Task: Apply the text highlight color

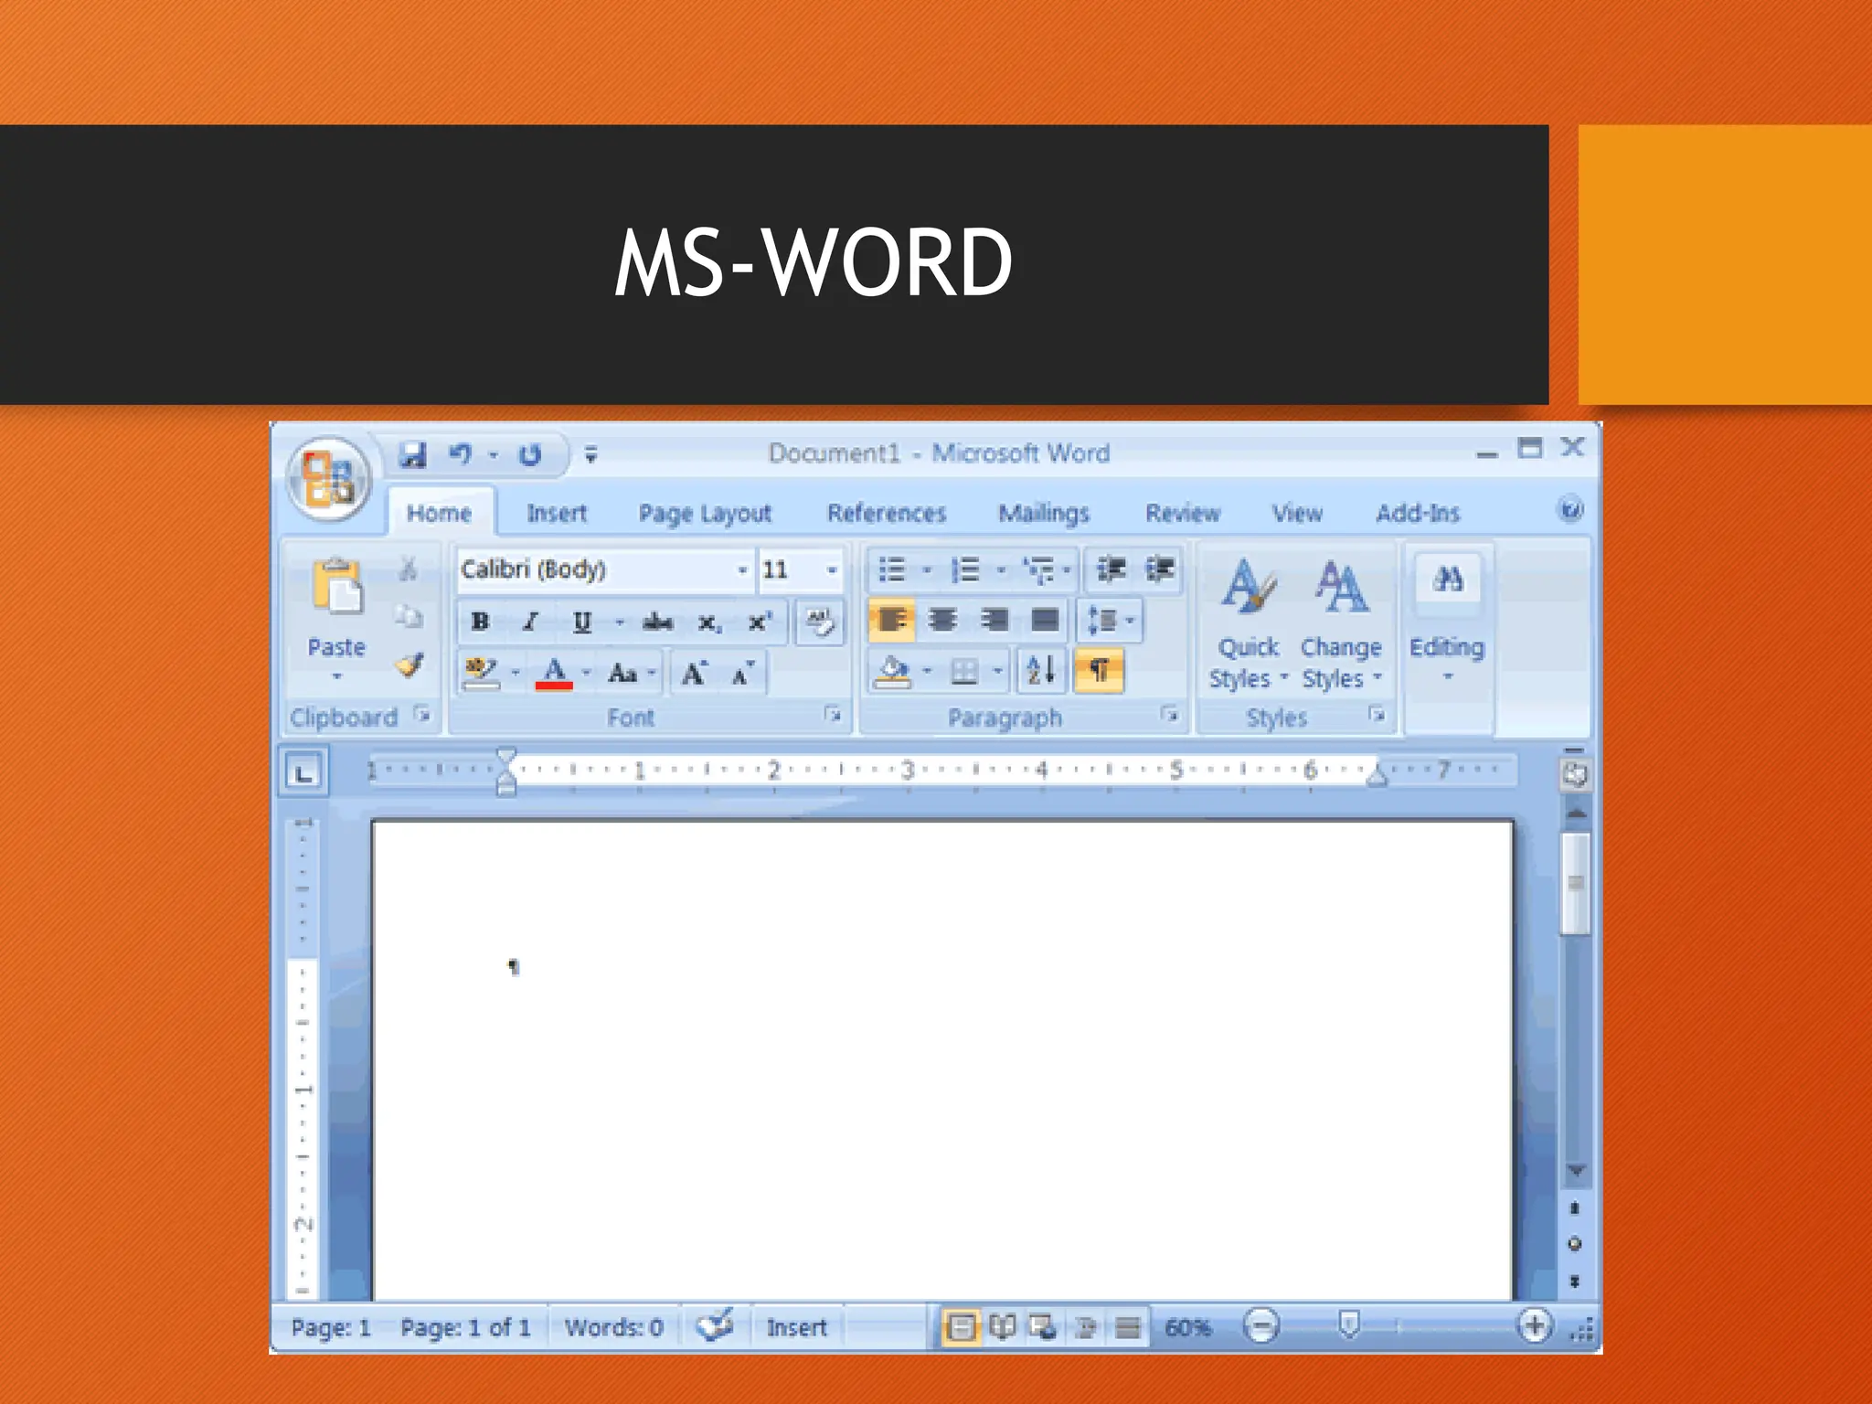Action: tap(481, 673)
